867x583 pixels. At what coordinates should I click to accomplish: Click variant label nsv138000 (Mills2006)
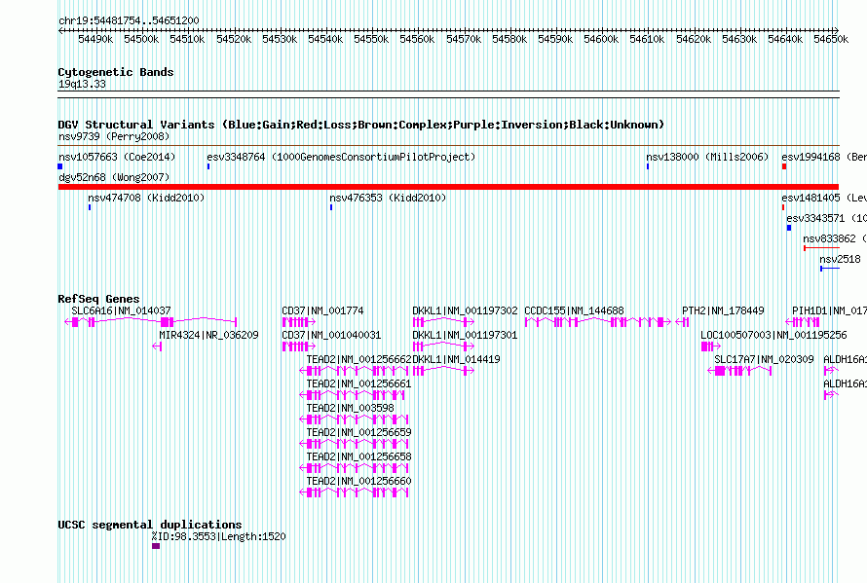707,157
